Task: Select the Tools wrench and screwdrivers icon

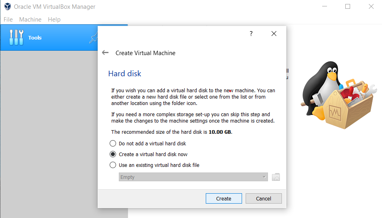Action: coord(16,38)
